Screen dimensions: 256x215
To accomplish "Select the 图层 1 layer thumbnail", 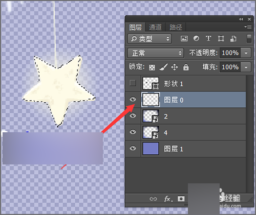I will 151,149.
